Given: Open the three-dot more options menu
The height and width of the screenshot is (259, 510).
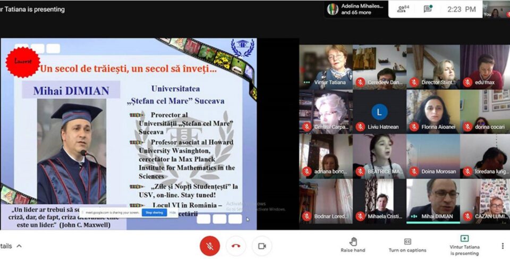Looking at the screenshot, I should tap(503, 246).
